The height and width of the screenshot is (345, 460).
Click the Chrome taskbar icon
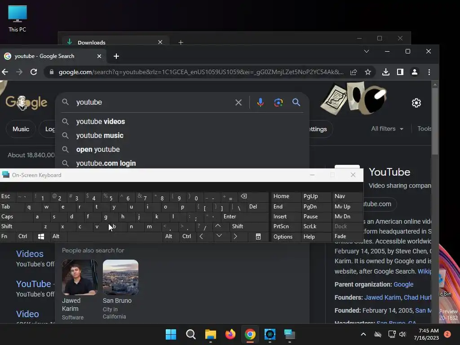pyautogui.click(x=250, y=334)
